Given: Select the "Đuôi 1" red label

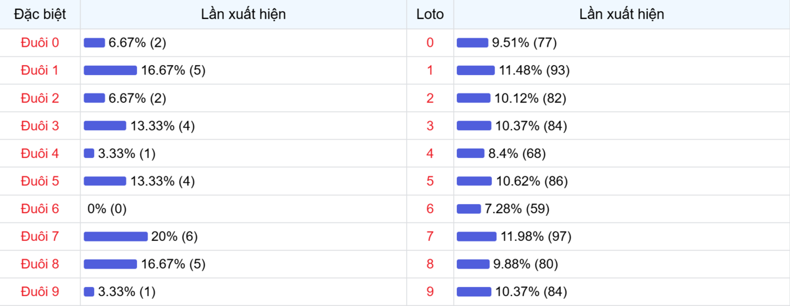Looking at the screenshot, I should (40, 70).
